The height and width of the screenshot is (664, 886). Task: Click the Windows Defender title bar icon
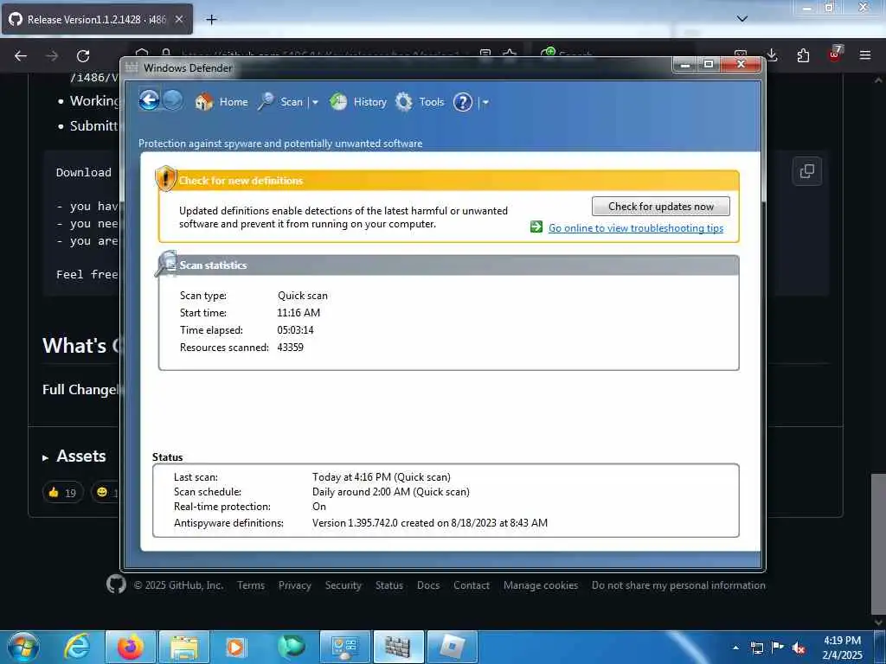(132, 67)
